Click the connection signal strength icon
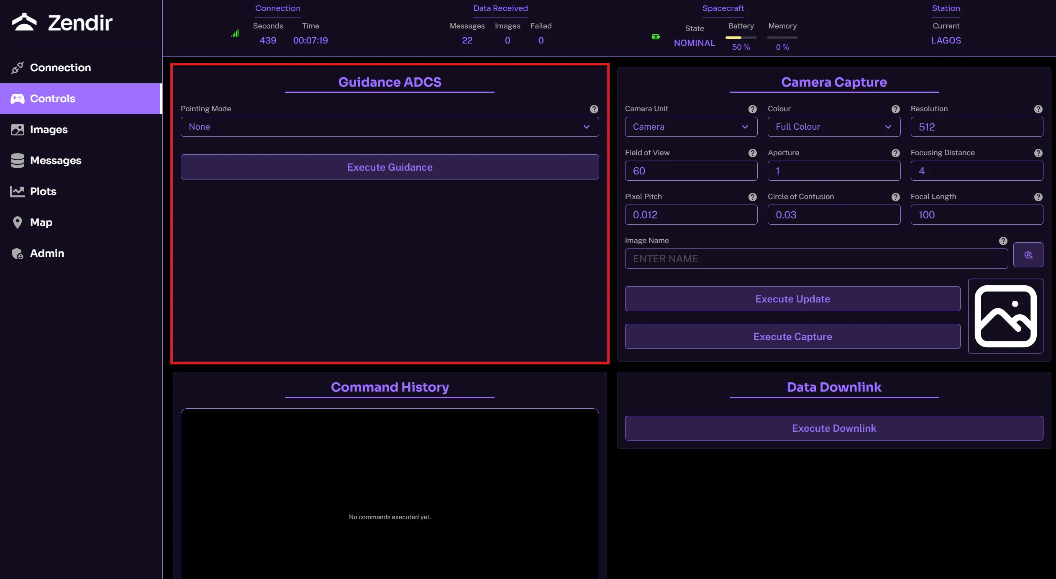The width and height of the screenshot is (1056, 579). [x=235, y=33]
